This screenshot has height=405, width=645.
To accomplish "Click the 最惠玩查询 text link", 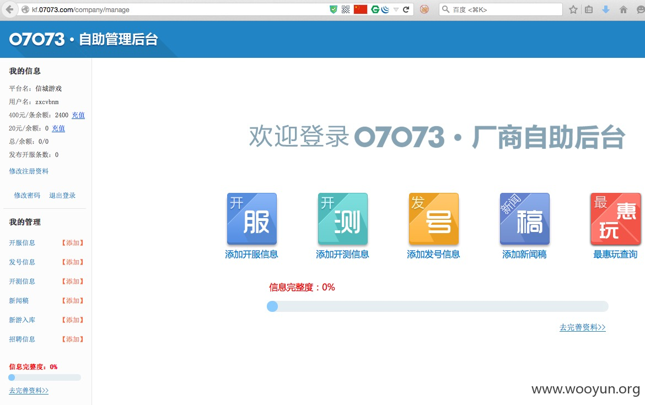I will tap(615, 255).
